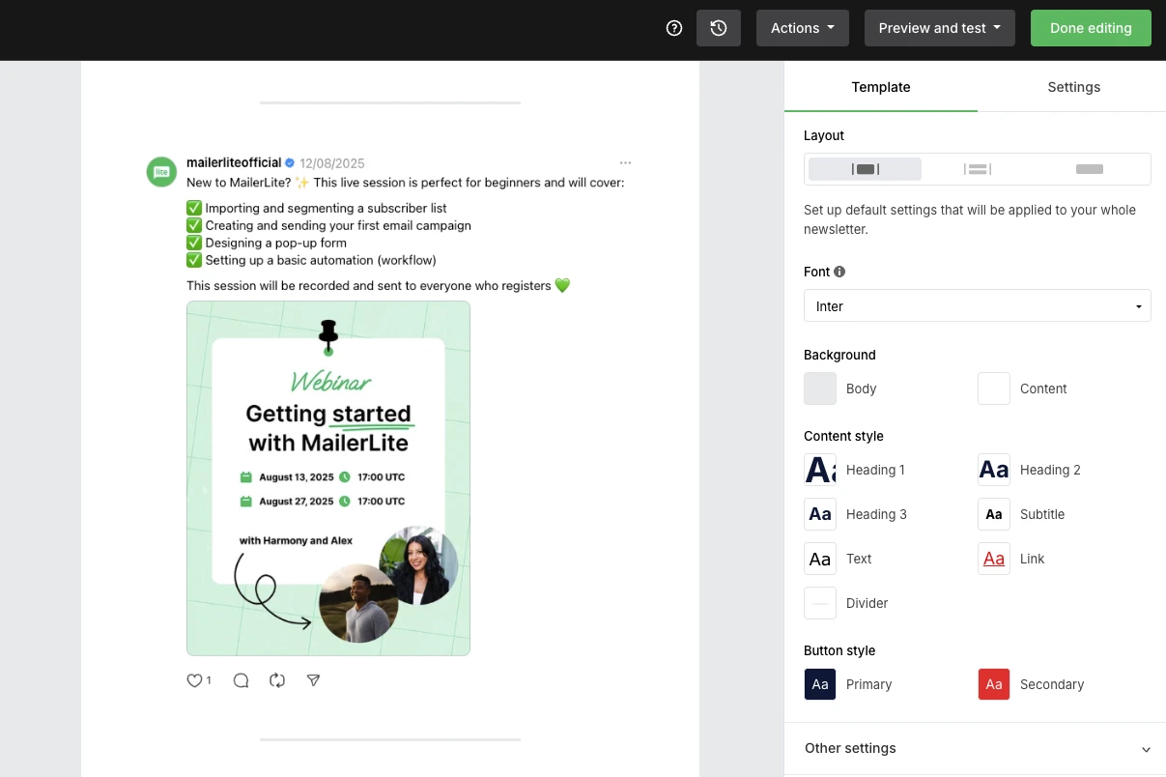
Task: Click the "Heading 3" label
Action: [876, 514]
